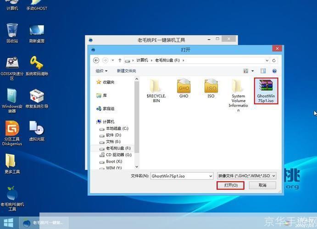Screen dimensions: 317x229
Task: Expand the 文件名 filename dropdown
Action: coord(211,176)
